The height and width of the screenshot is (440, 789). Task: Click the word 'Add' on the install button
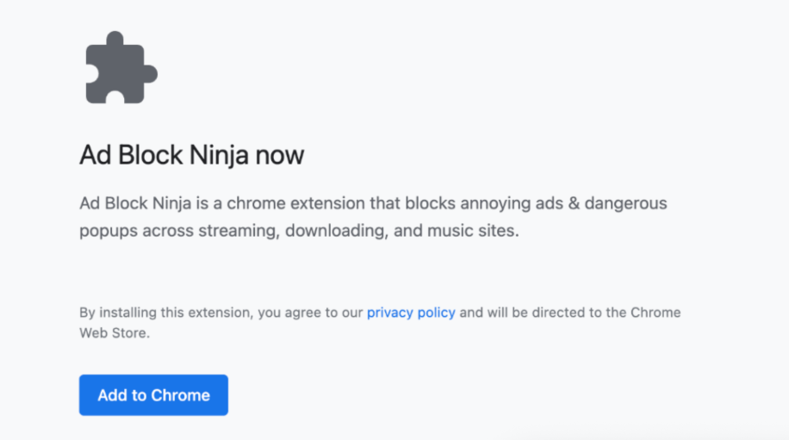click(x=112, y=395)
